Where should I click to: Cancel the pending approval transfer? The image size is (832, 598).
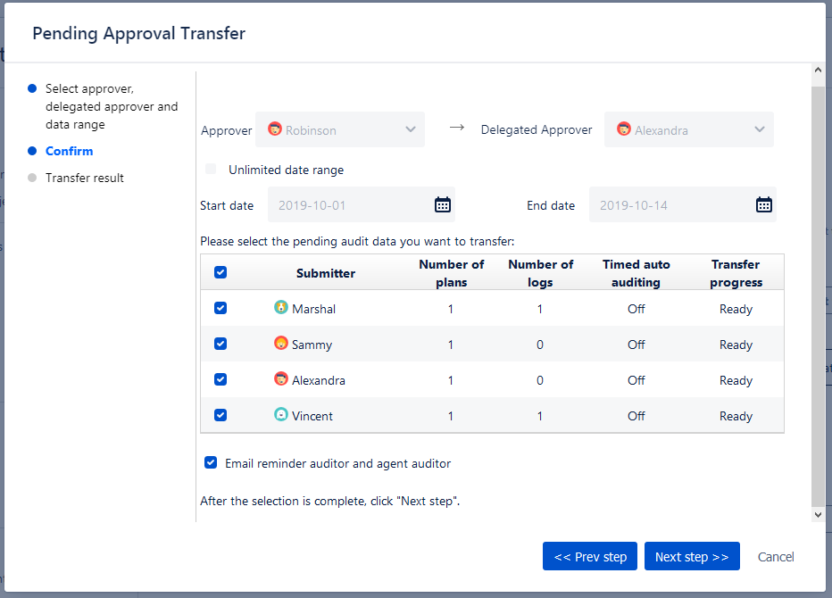(776, 556)
